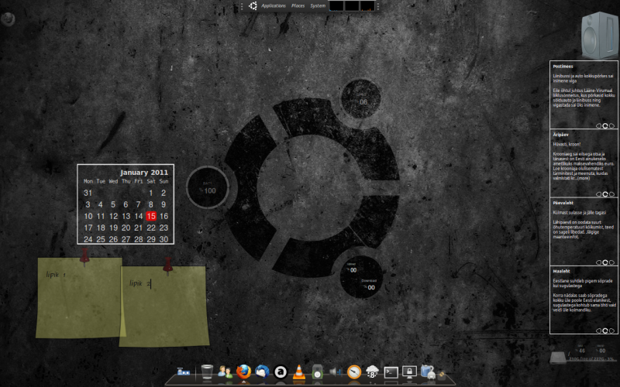
Task: Click the third system monitor graph with orange spikes
Action: [x=367, y=5]
